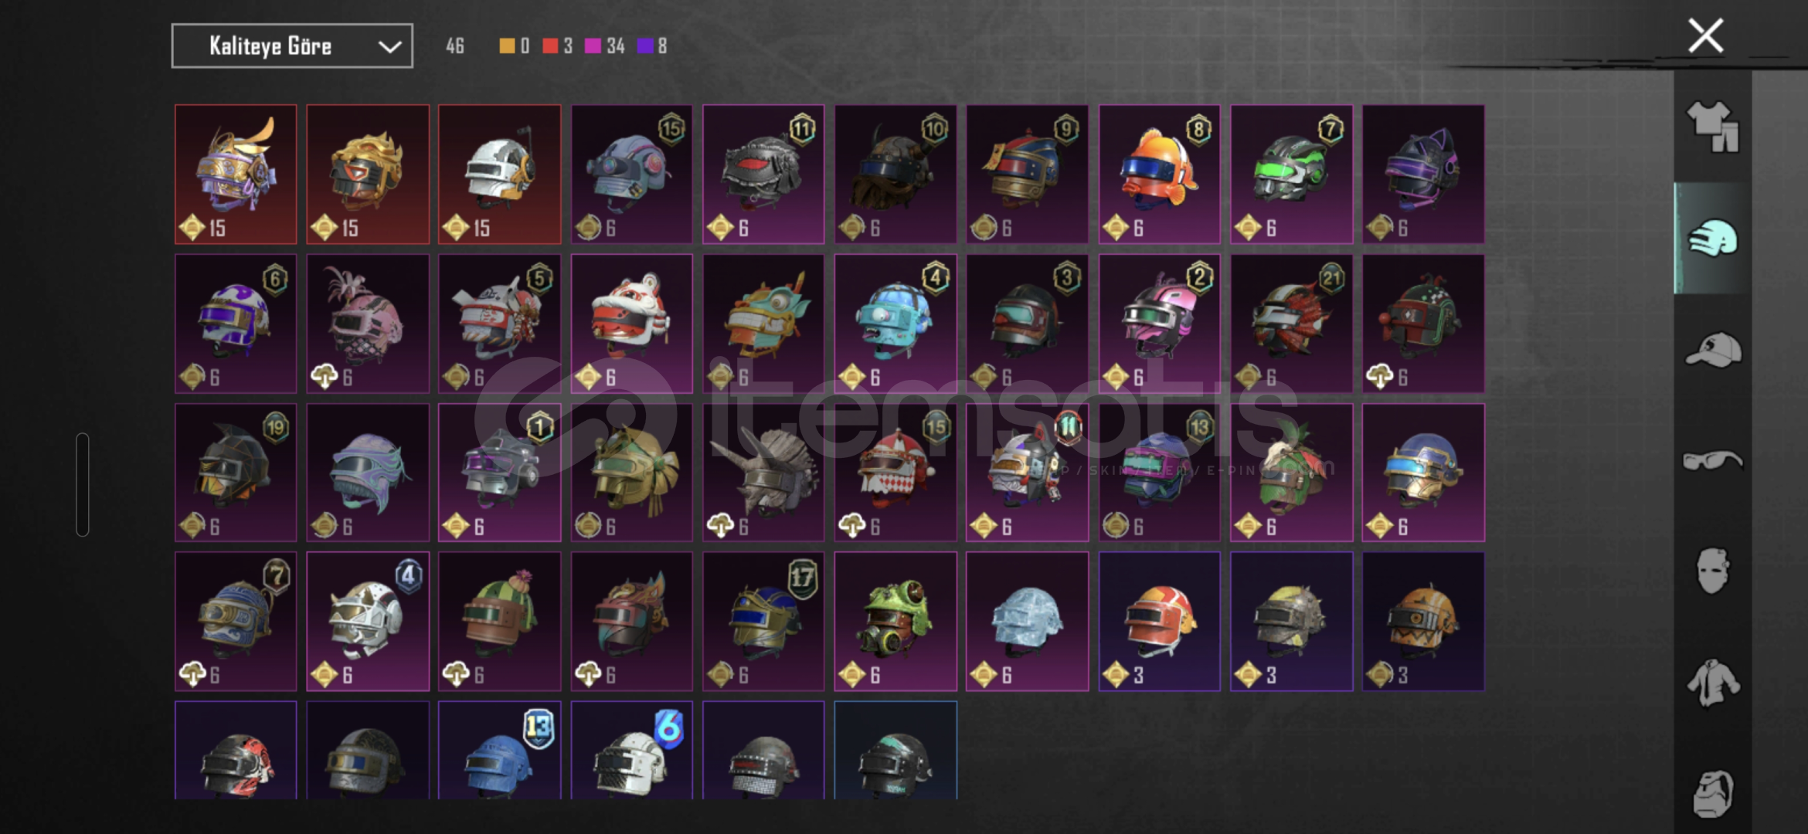The image size is (1808, 834).
Task: Open the jacket category icon
Action: pos(1712,683)
